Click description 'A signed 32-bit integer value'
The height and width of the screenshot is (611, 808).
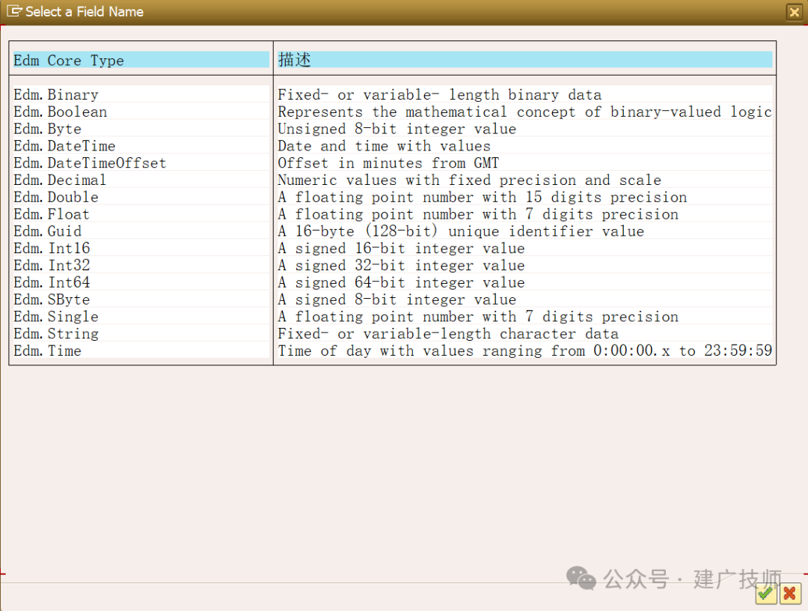click(x=401, y=265)
